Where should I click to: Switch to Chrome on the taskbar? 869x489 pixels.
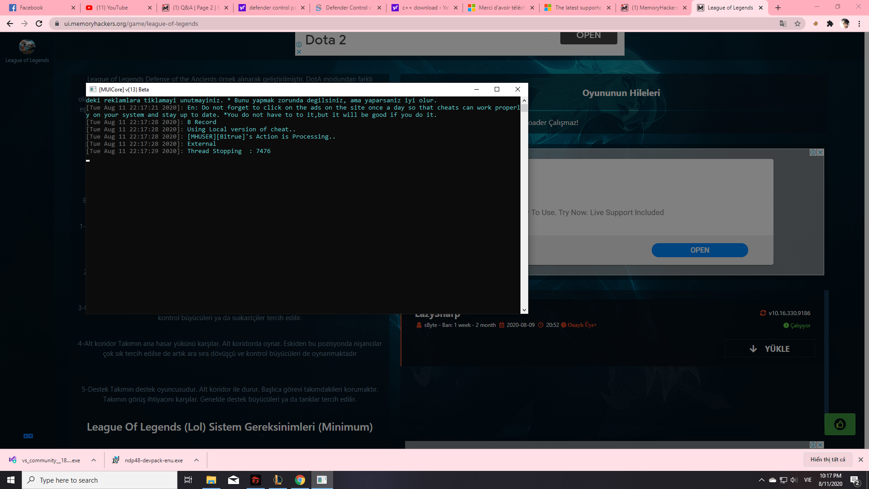[300, 480]
